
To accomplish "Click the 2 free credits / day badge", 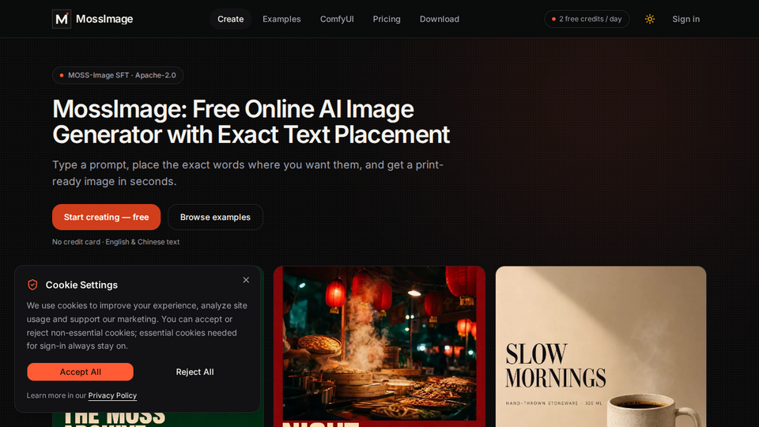I will click(587, 19).
